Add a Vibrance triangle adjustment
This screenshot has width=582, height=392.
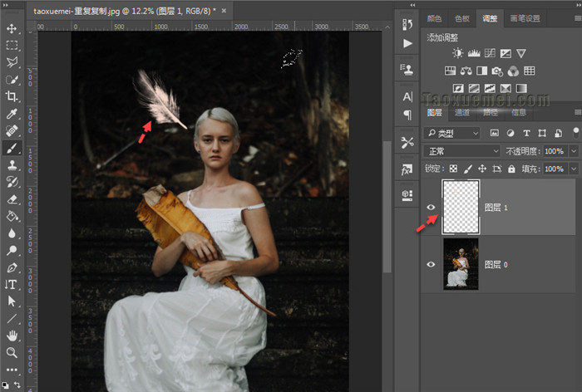[521, 53]
